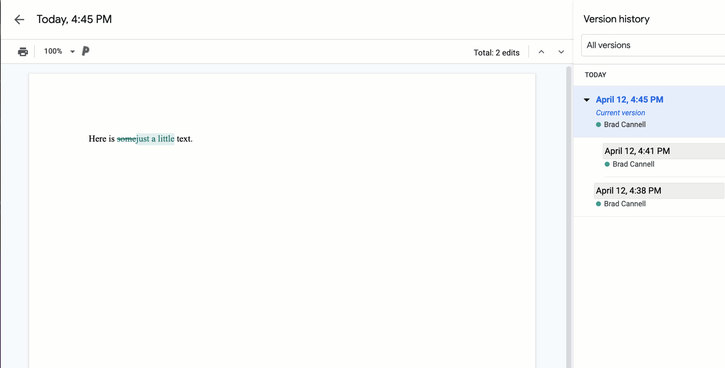
Task: Click Brad Cannell under the 4:38 PM version
Action: coord(625,204)
